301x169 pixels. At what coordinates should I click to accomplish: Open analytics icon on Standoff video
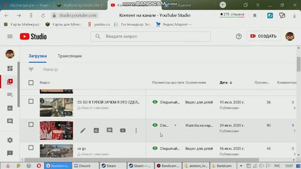[96, 131]
